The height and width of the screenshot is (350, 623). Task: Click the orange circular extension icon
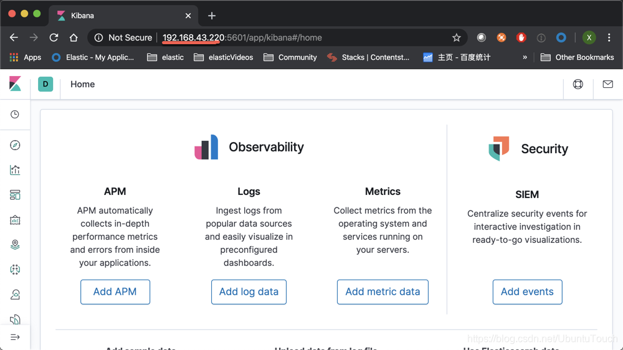click(502, 38)
